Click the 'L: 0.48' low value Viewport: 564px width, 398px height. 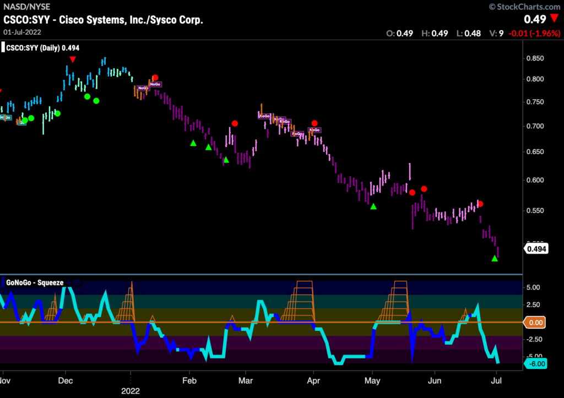[x=469, y=34]
